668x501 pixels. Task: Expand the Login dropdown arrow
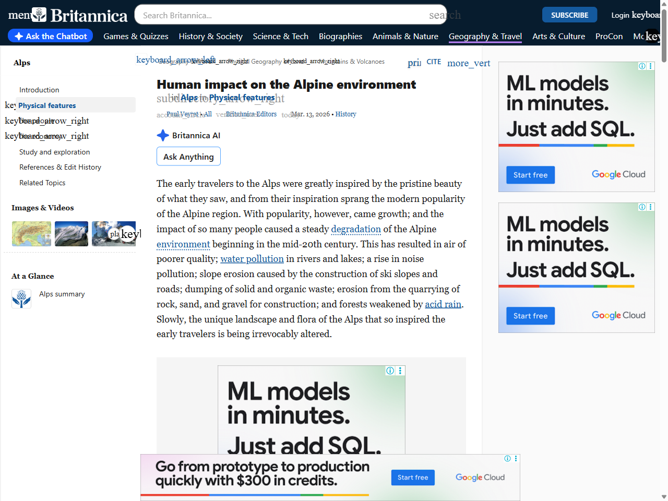(646, 15)
